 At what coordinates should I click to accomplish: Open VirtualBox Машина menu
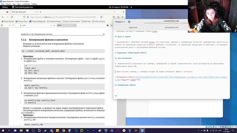pos(9,4)
